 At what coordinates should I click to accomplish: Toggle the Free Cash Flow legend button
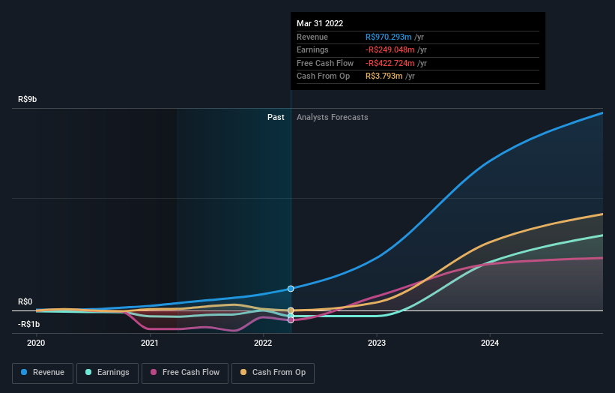[185, 373]
